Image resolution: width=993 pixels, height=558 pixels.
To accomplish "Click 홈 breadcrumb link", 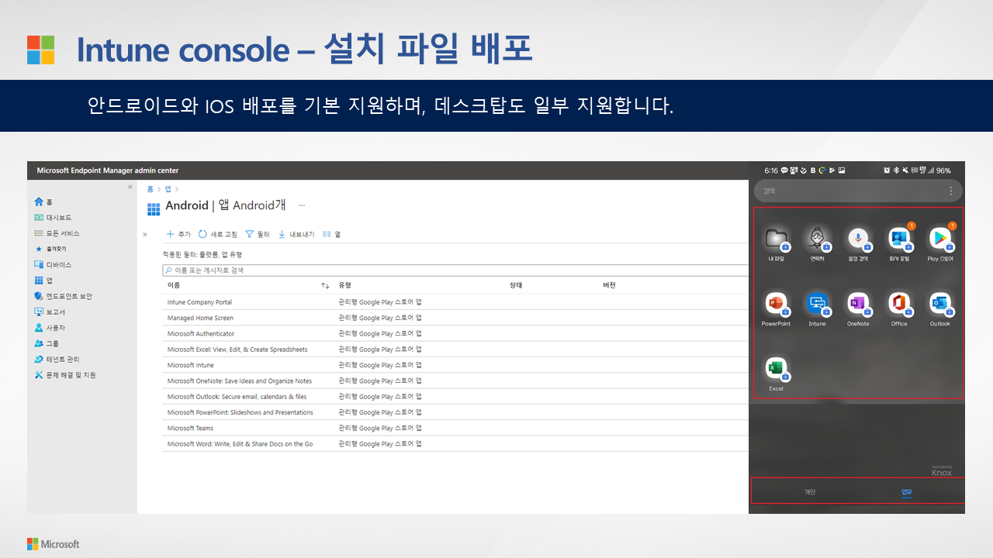I will [151, 188].
